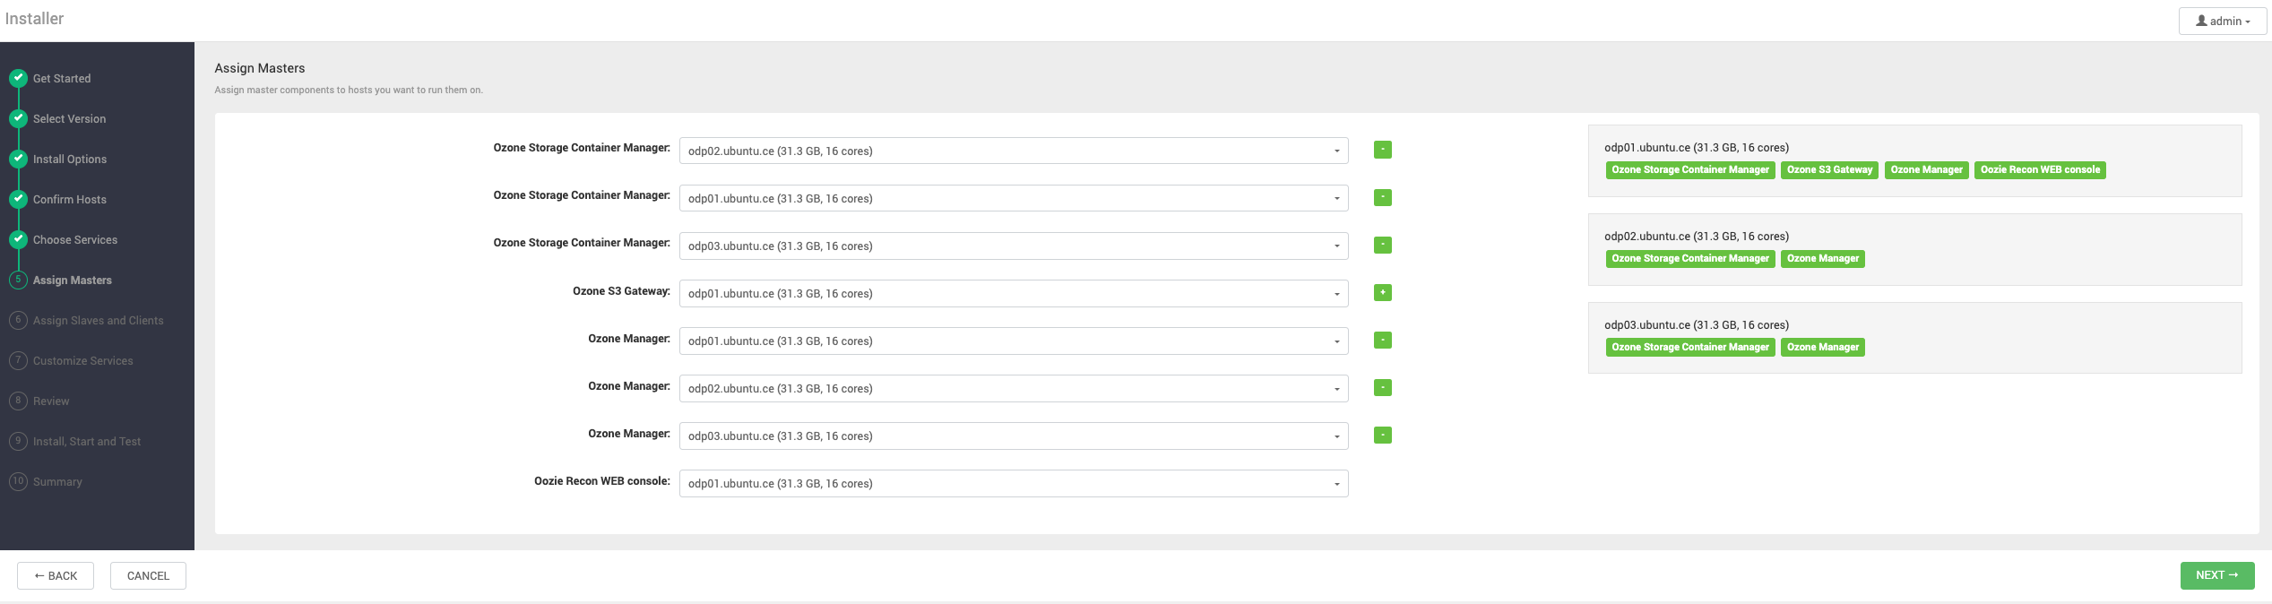Remove the Ozone Manager set to odp03
Image resolution: width=2272 pixels, height=604 pixels.
point(1382,435)
